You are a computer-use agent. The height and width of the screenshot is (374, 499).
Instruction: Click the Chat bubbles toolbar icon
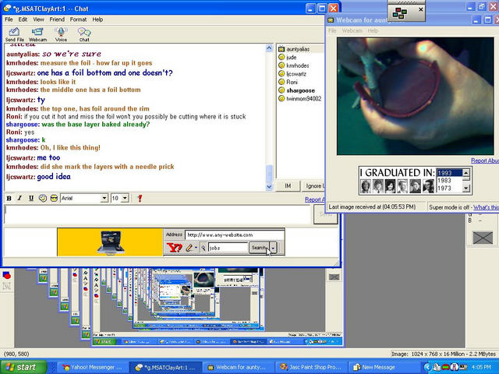point(84,34)
